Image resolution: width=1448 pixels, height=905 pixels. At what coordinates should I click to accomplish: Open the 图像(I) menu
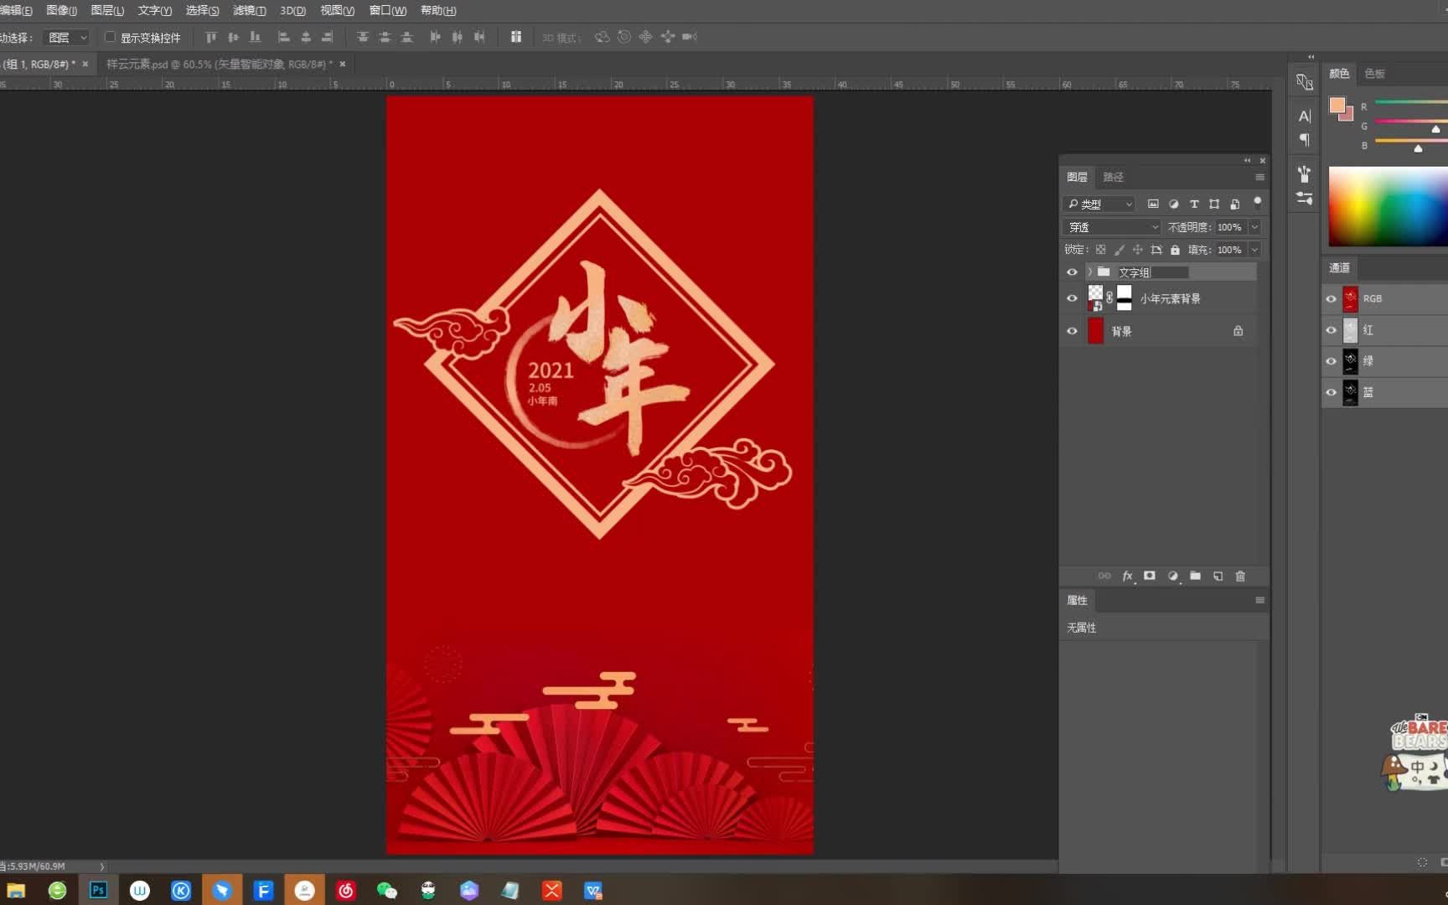[61, 10]
